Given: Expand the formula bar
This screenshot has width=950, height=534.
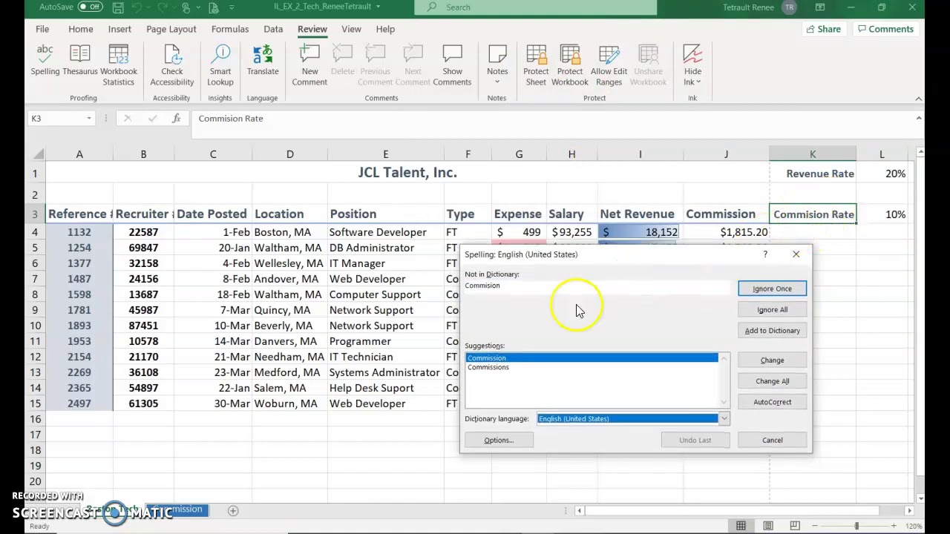Looking at the screenshot, I should pyautogui.click(x=919, y=118).
